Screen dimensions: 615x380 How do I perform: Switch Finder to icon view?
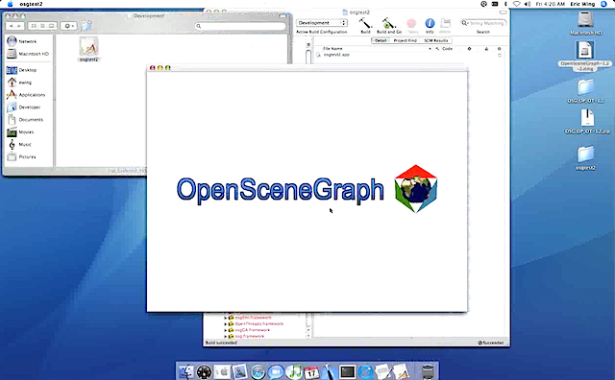tap(34, 26)
